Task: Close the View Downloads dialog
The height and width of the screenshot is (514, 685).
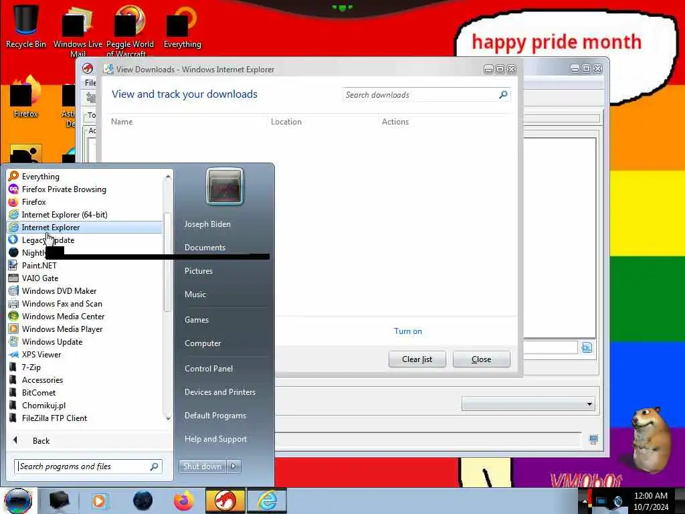Action: (482, 359)
